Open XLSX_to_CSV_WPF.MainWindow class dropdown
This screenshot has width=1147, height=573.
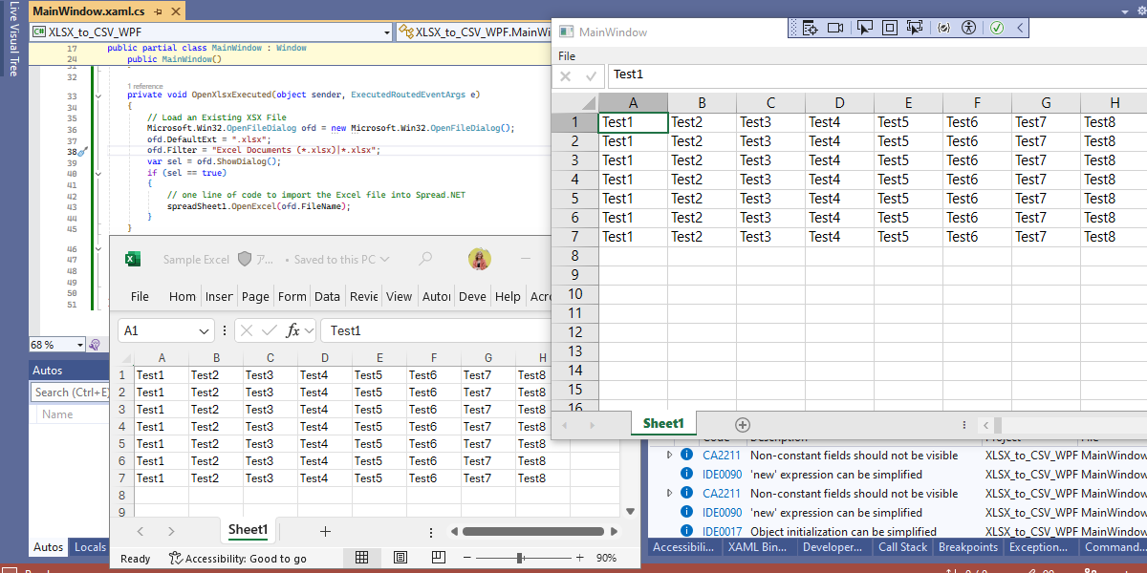[x=475, y=32]
